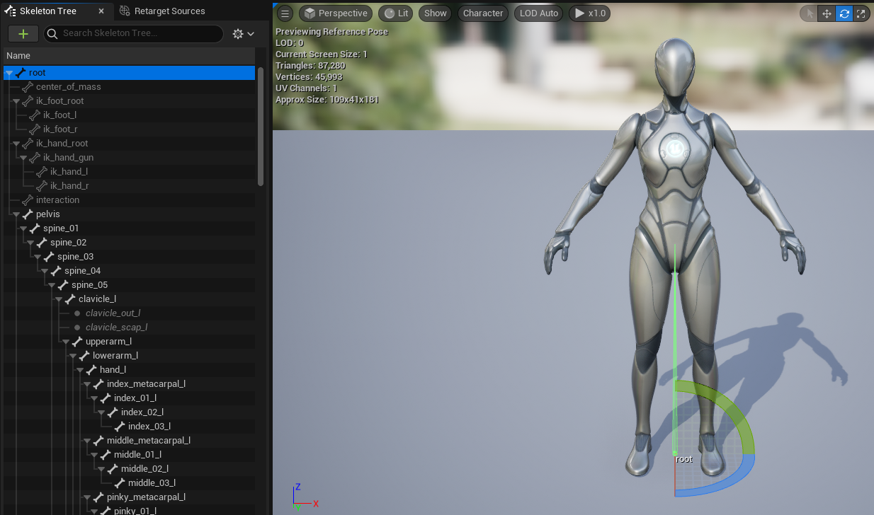Open the Character menu in viewport

click(483, 13)
